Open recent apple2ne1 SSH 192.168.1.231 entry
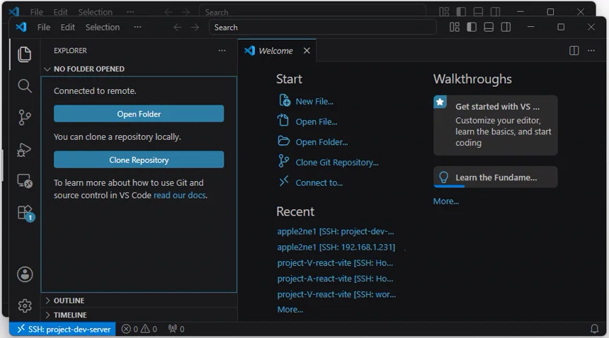Image resolution: width=609 pixels, height=338 pixels. coord(336,247)
